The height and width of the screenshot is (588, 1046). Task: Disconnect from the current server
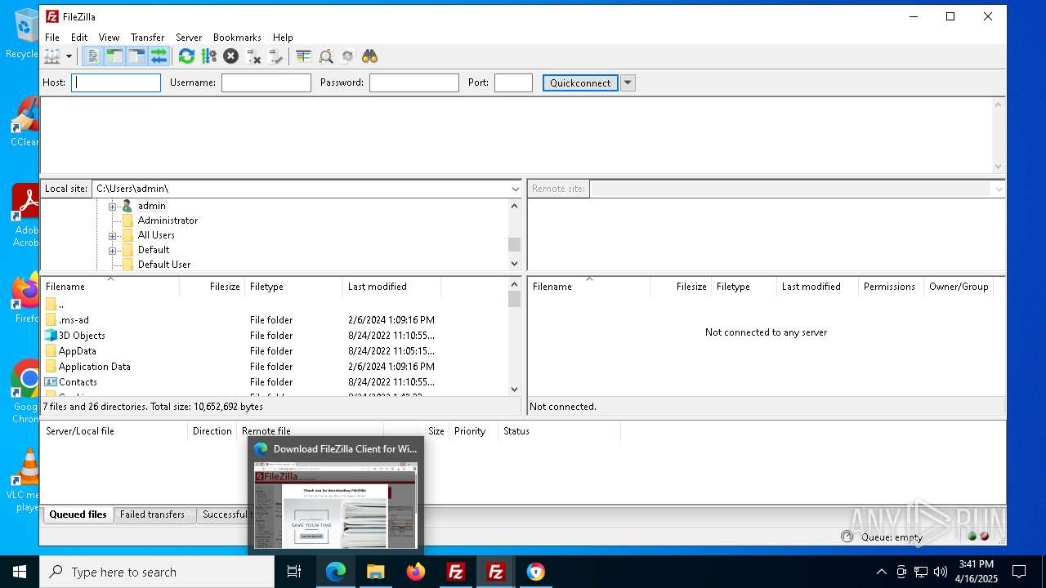tap(253, 56)
